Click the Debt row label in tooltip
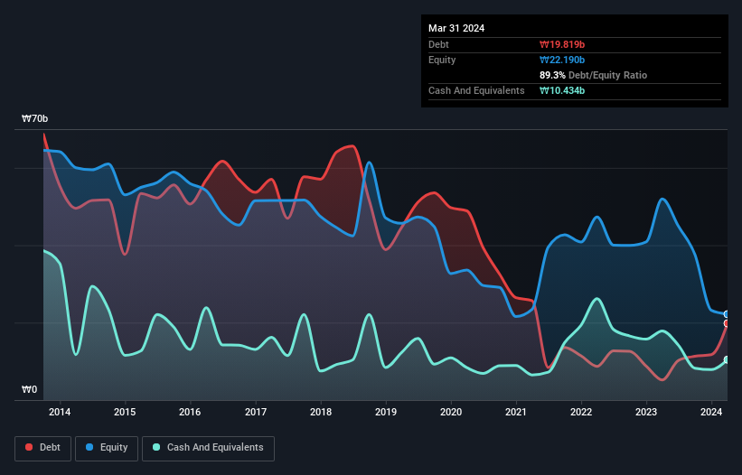The height and width of the screenshot is (475, 742). click(438, 44)
